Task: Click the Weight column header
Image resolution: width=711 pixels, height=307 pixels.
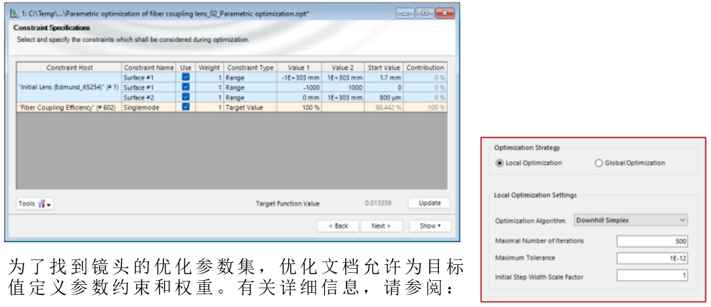Action: pos(209,68)
